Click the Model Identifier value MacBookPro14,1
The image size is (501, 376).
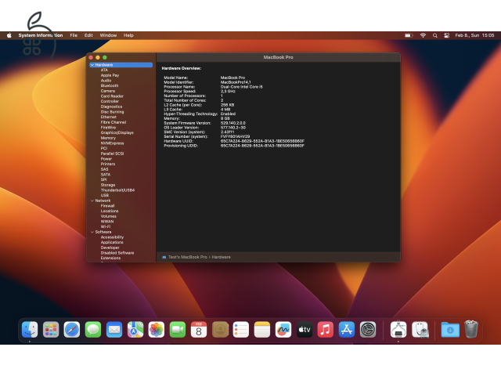(x=236, y=82)
